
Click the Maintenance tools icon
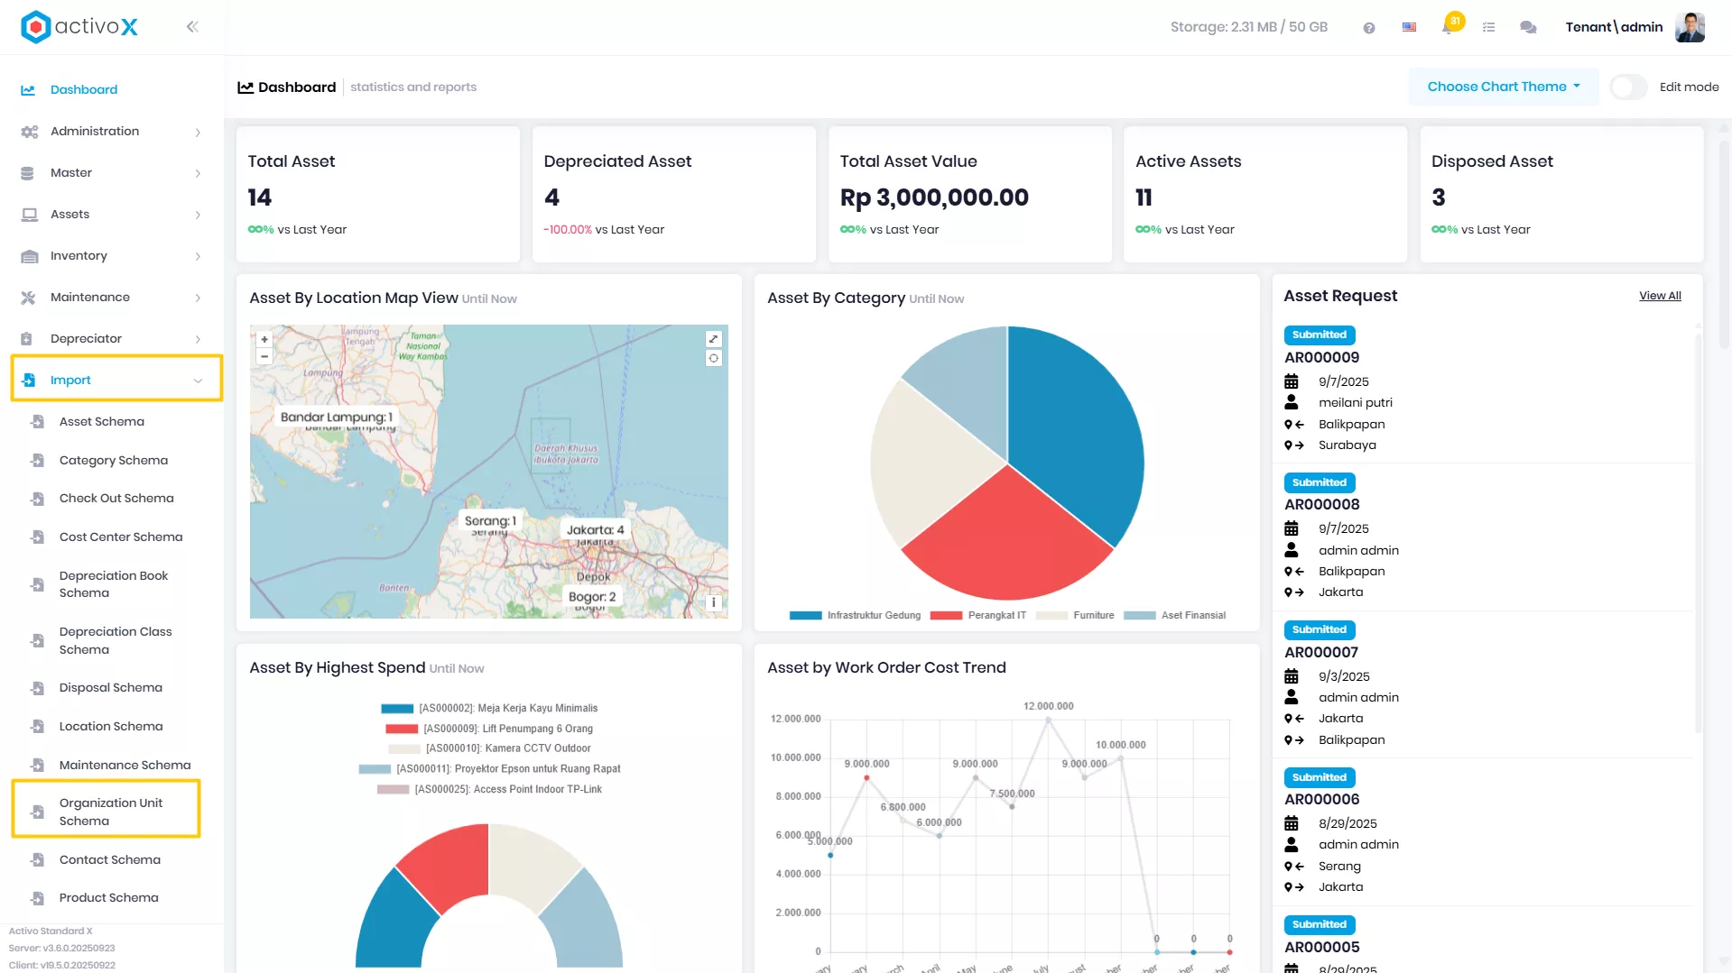click(28, 298)
